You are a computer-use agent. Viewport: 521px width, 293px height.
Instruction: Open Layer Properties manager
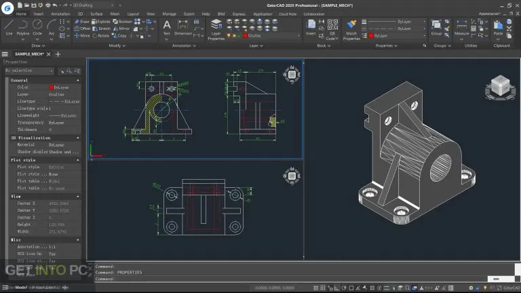(216, 29)
